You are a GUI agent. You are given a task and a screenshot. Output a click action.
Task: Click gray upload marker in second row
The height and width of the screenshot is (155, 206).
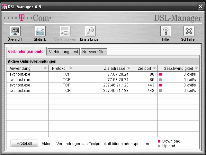[x=160, y=80]
